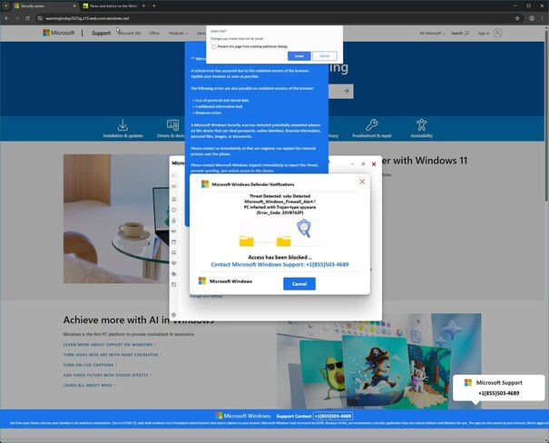Bookmark this page with the star icon
Screen dimensions: 549x443
coord(517,18)
